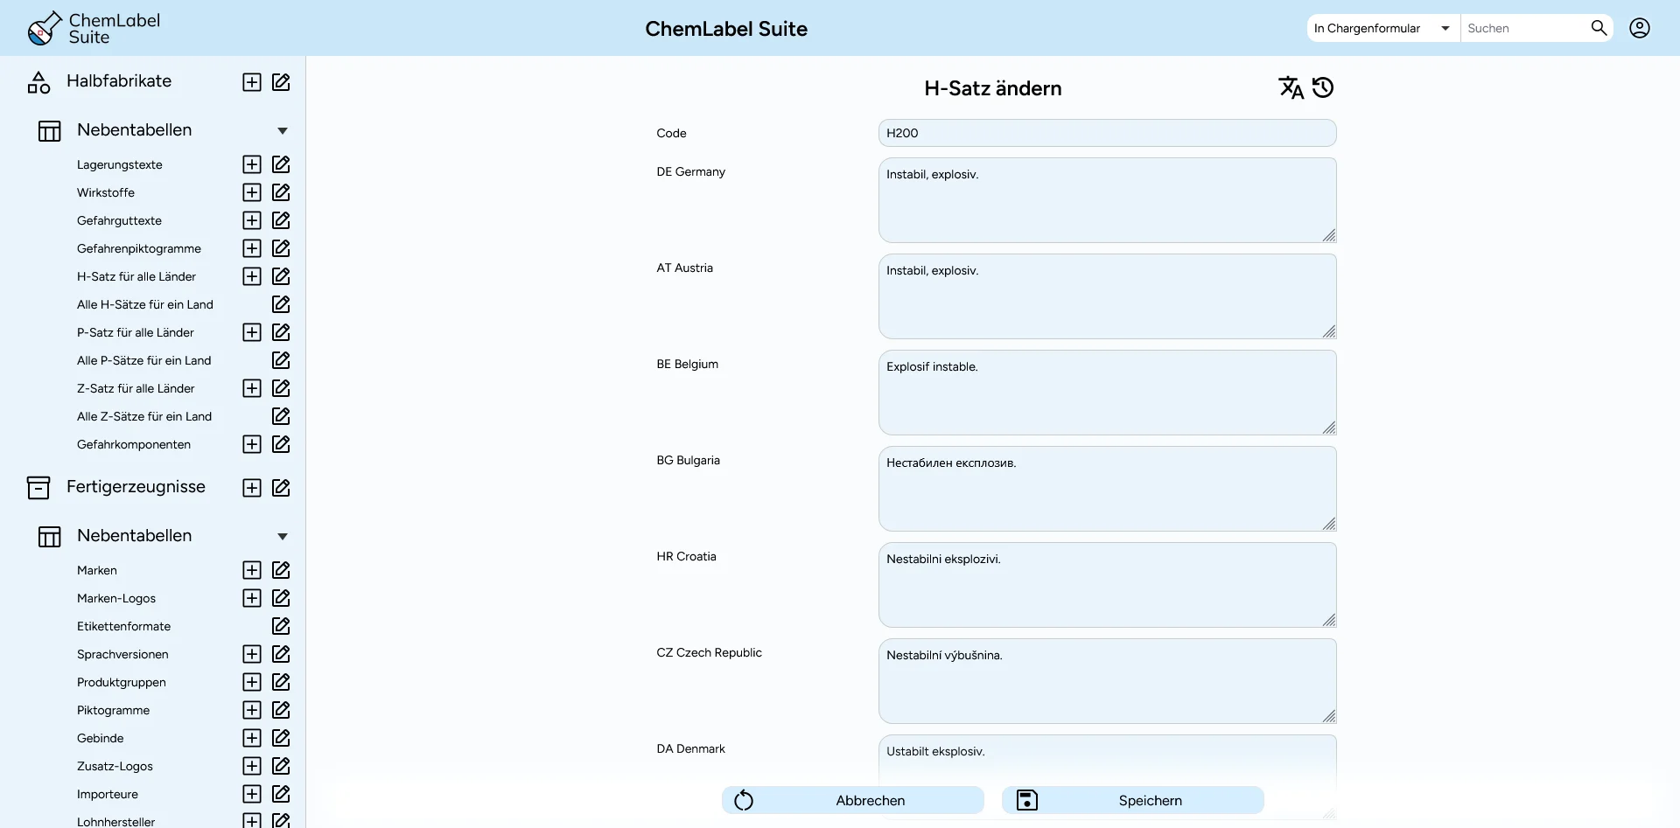1680x828 pixels.
Task: Edit Gefahrenpiktogramme entries
Action: (x=281, y=248)
